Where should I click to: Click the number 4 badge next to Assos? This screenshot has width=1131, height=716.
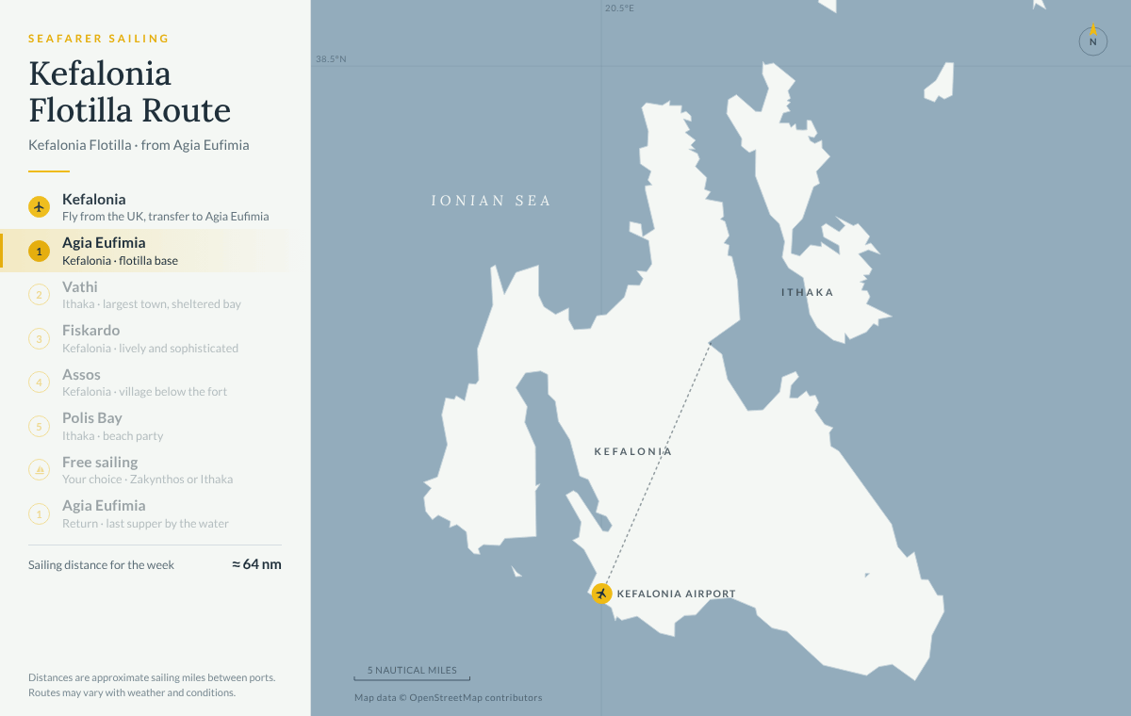[x=39, y=382]
